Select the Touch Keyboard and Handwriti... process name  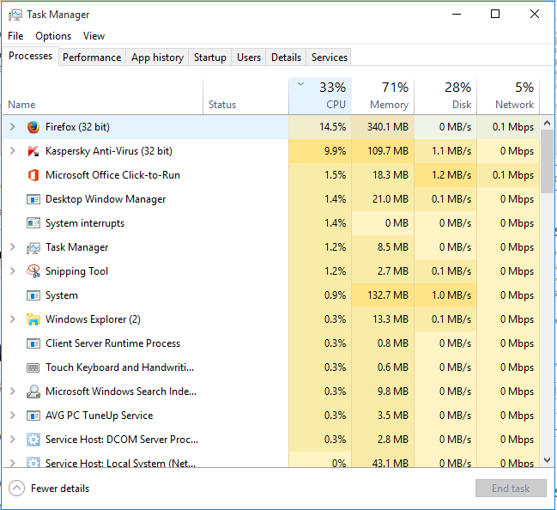[119, 367]
